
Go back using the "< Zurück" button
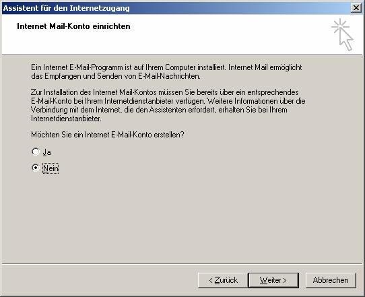(223, 280)
